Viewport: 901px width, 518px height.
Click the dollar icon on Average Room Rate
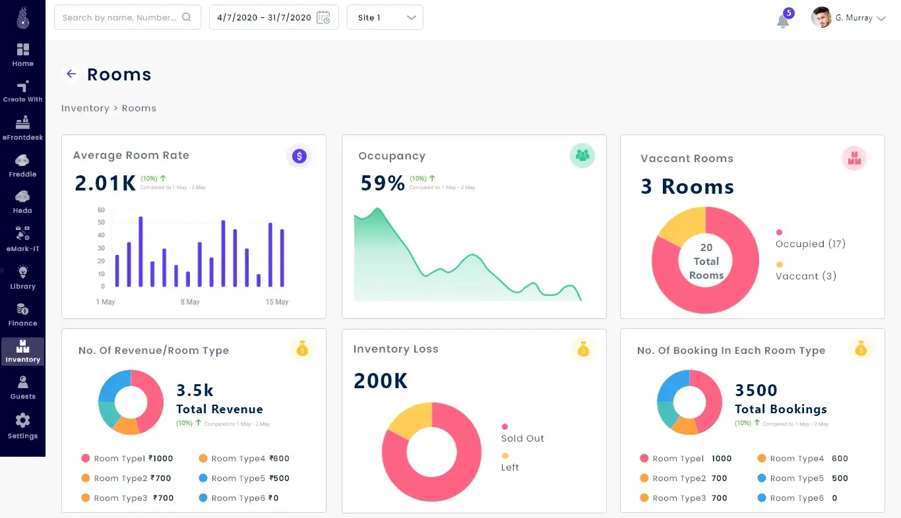tap(299, 156)
